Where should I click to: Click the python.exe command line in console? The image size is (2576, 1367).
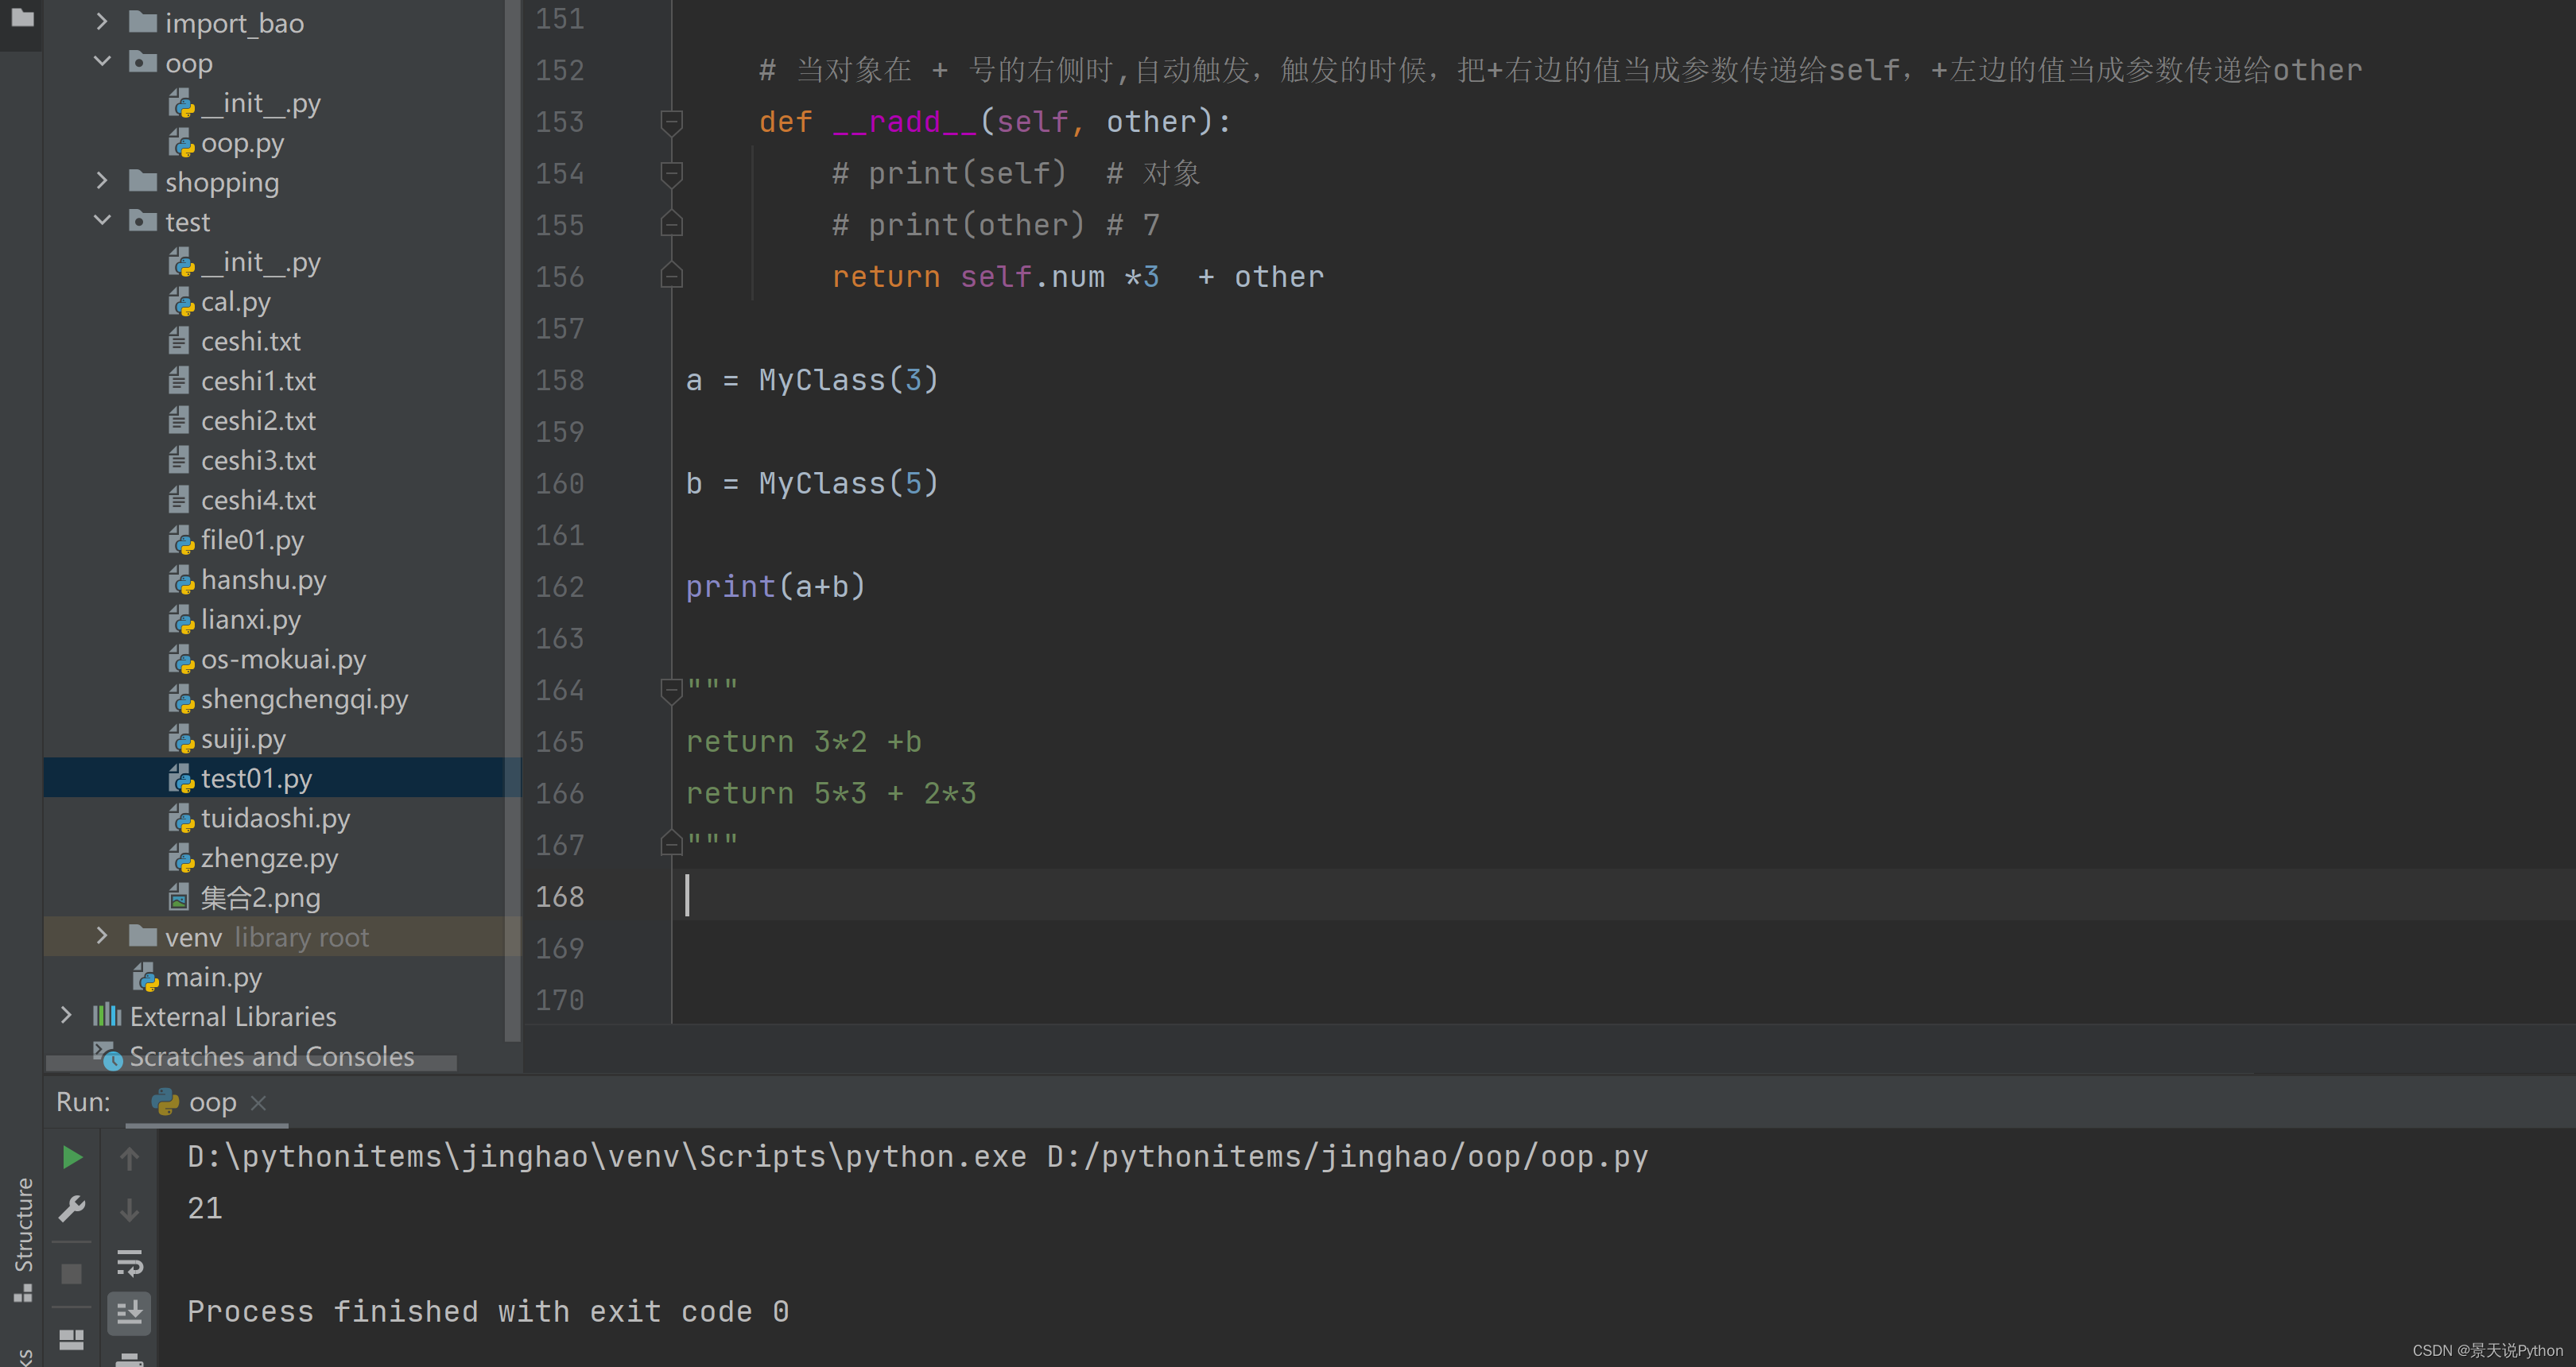pyautogui.click(x=917, y=1157)
